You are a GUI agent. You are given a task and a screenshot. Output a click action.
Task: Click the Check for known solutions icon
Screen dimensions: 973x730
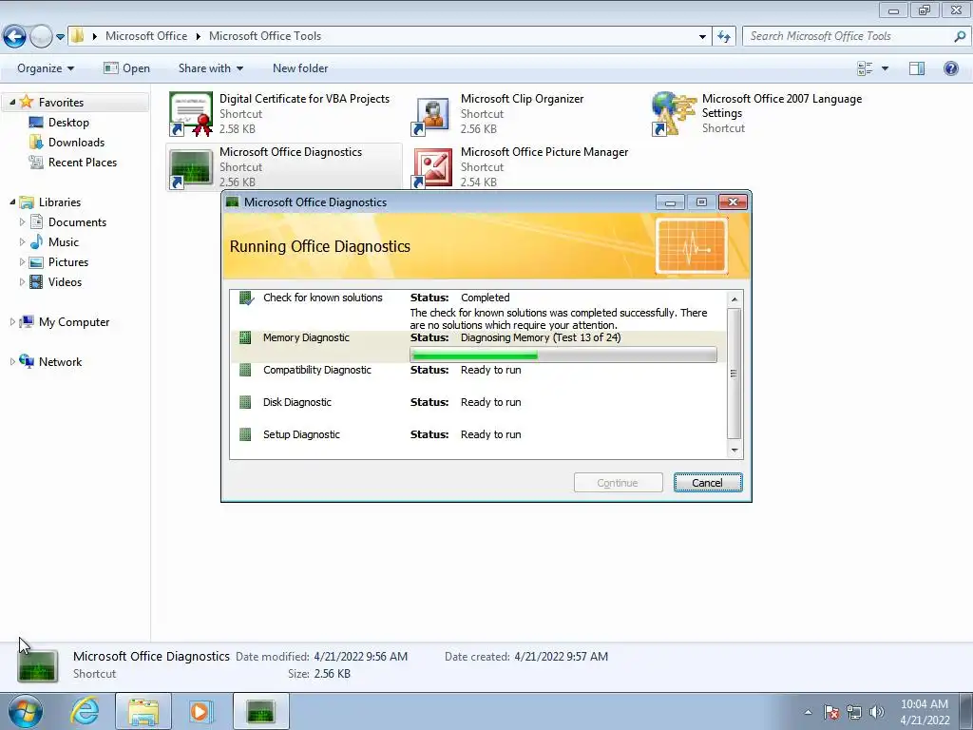coord(246,298)
